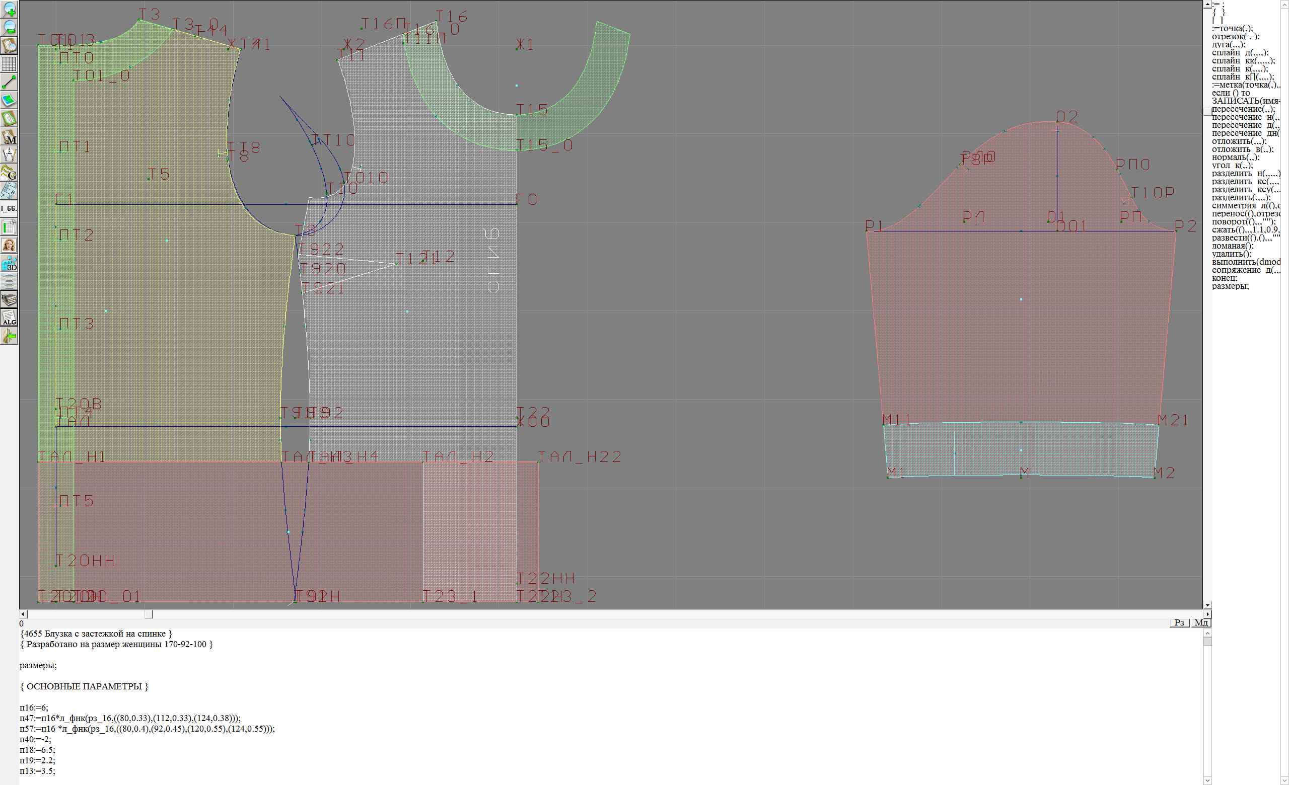Click the compass measuring tool icon

[10, 154]
